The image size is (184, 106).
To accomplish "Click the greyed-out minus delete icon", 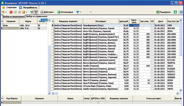I will coord(19,12).
